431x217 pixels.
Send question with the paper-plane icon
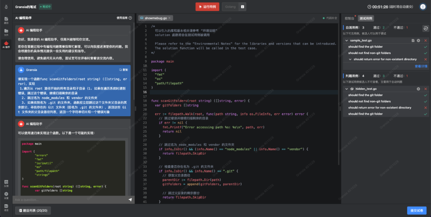pyautogui.click(x=130, y=200)
